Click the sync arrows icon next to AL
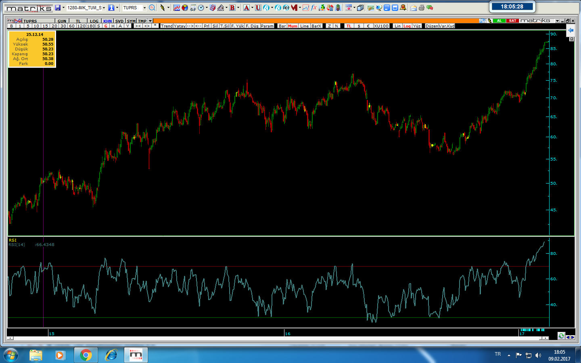This screenshot has width=581, height=363. (x=483, y=21)
